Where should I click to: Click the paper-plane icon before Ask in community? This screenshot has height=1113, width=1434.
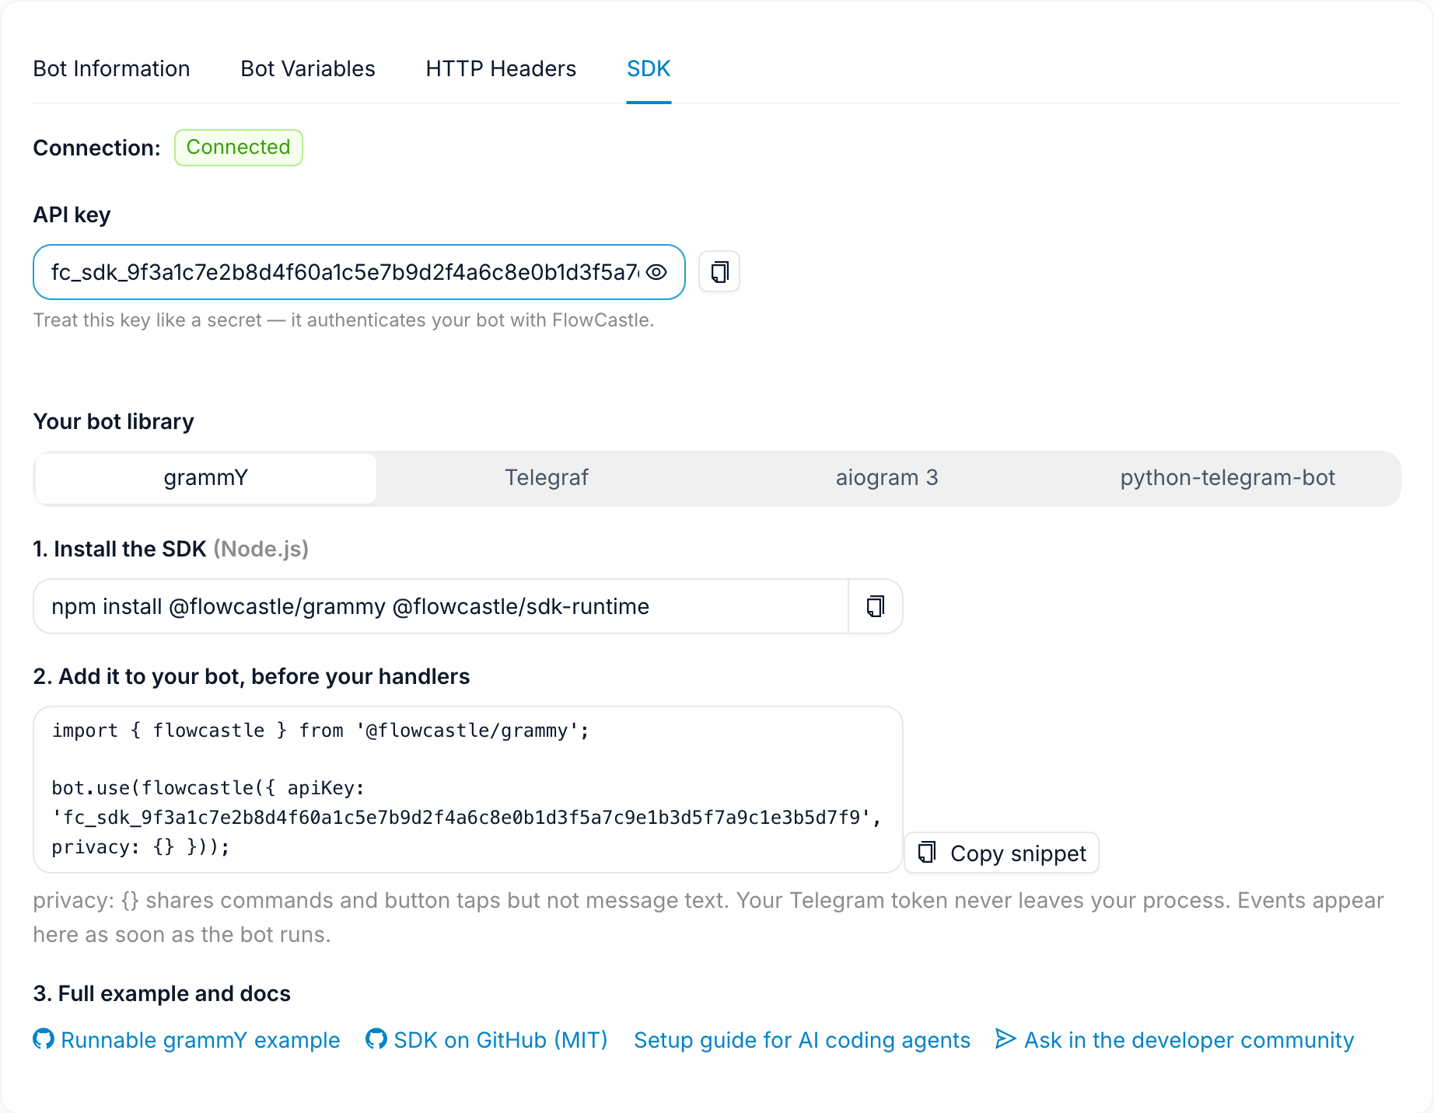click(x=1006, y=1039)
